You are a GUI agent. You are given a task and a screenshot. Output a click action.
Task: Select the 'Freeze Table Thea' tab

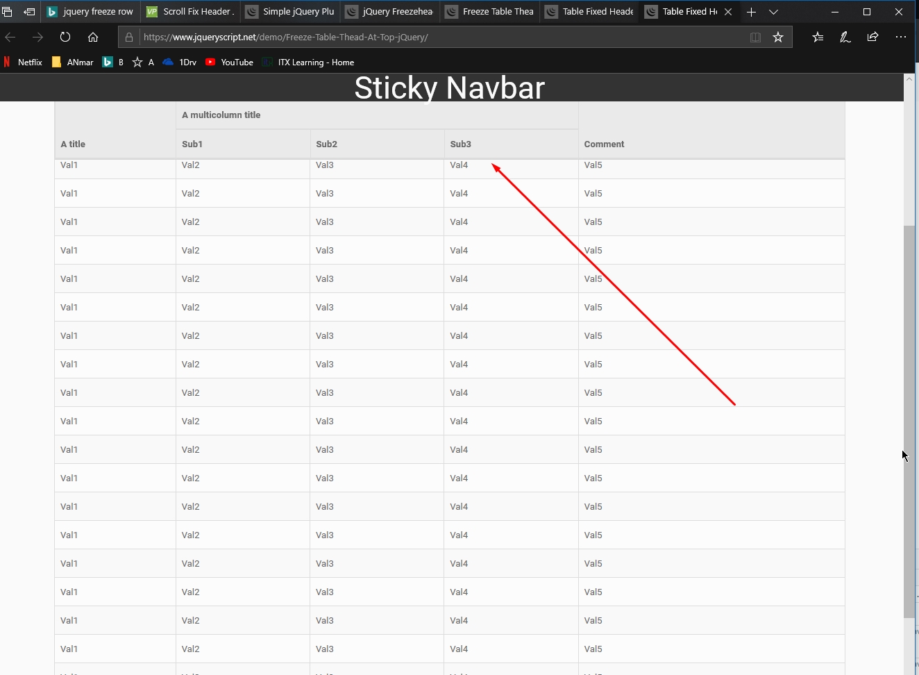point(491,12)
